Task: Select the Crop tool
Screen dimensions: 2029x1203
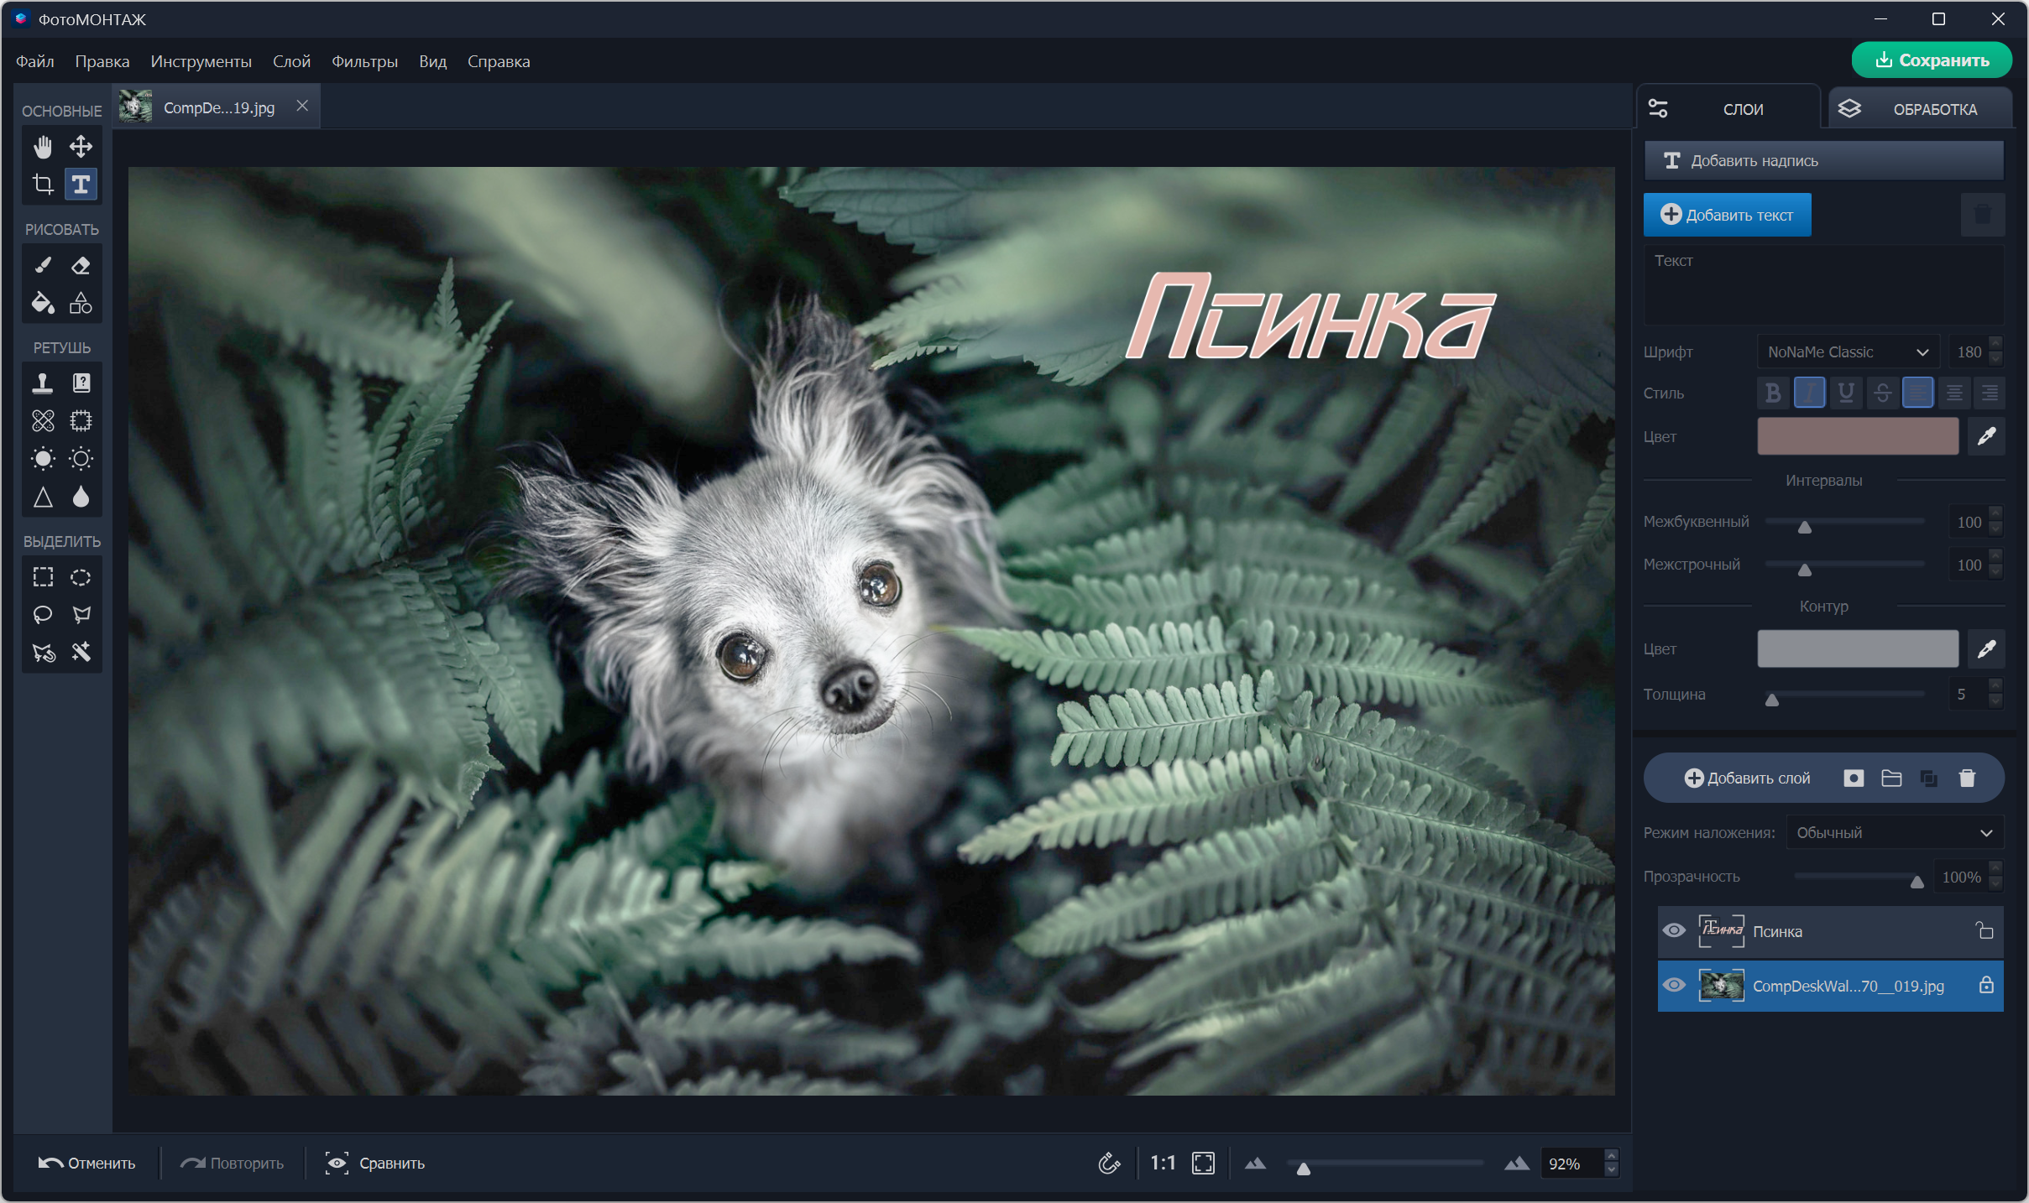Action: point(43,184)
